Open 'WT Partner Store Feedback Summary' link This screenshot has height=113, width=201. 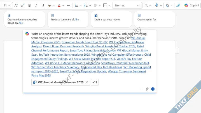pos(55,67)
